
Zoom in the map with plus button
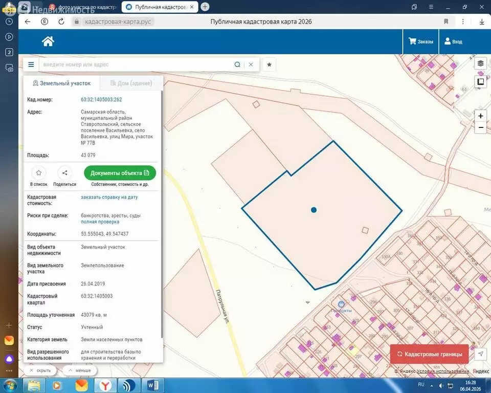click(x=480, y=116)
